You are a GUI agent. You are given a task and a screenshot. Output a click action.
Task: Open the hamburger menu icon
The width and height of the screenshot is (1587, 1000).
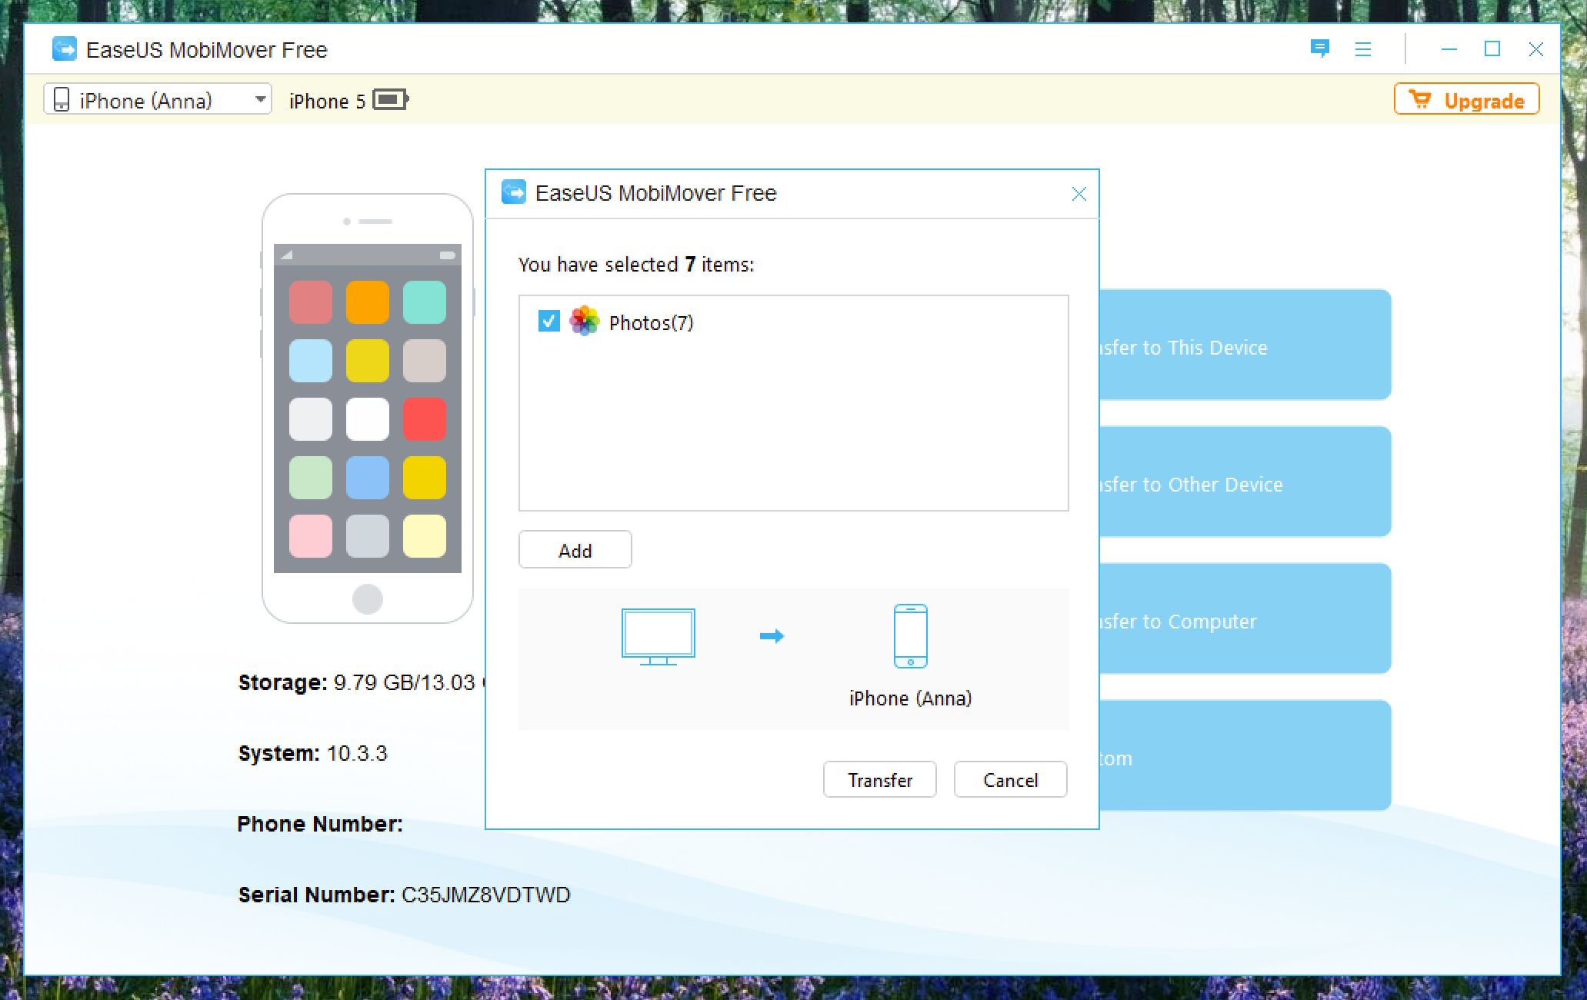pos(1362,49)
